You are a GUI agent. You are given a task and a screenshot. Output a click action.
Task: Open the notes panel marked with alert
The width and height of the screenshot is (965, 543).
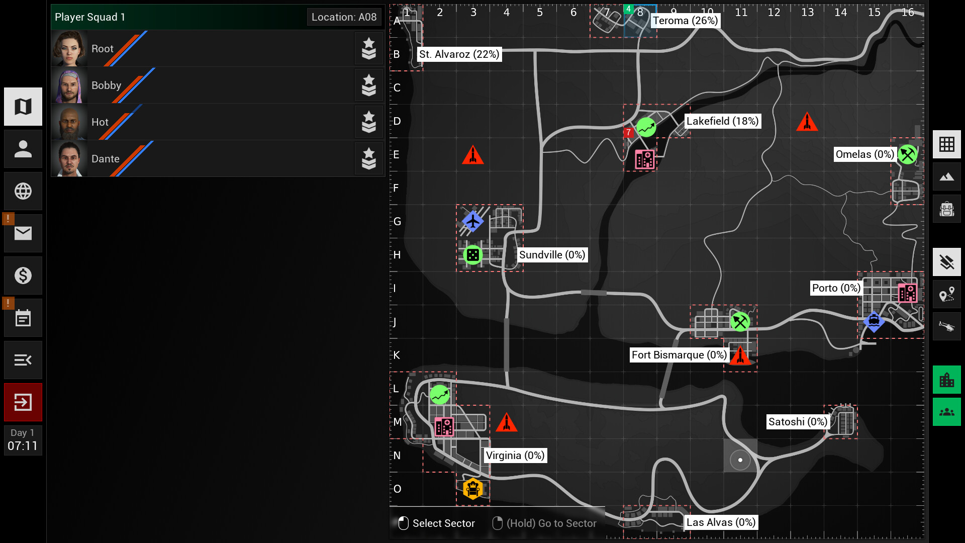click(x=23, y=317)
